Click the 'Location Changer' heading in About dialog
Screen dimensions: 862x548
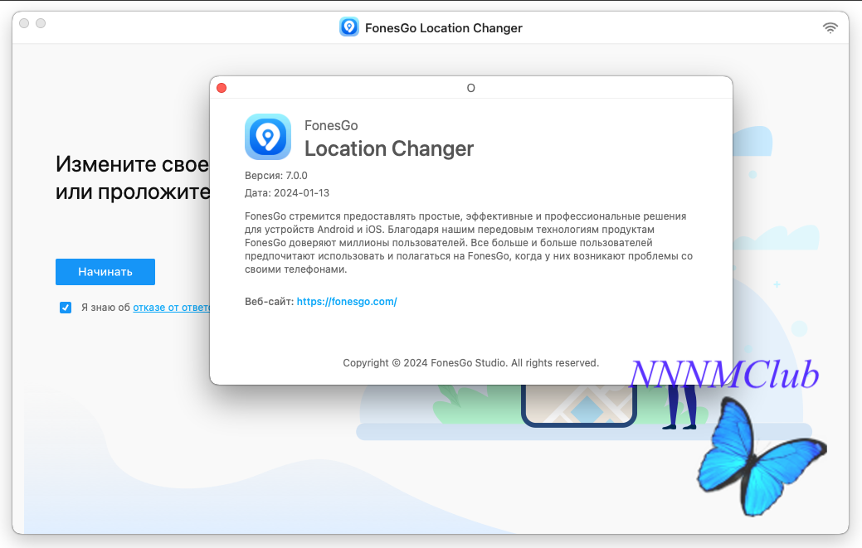(389, 148)
